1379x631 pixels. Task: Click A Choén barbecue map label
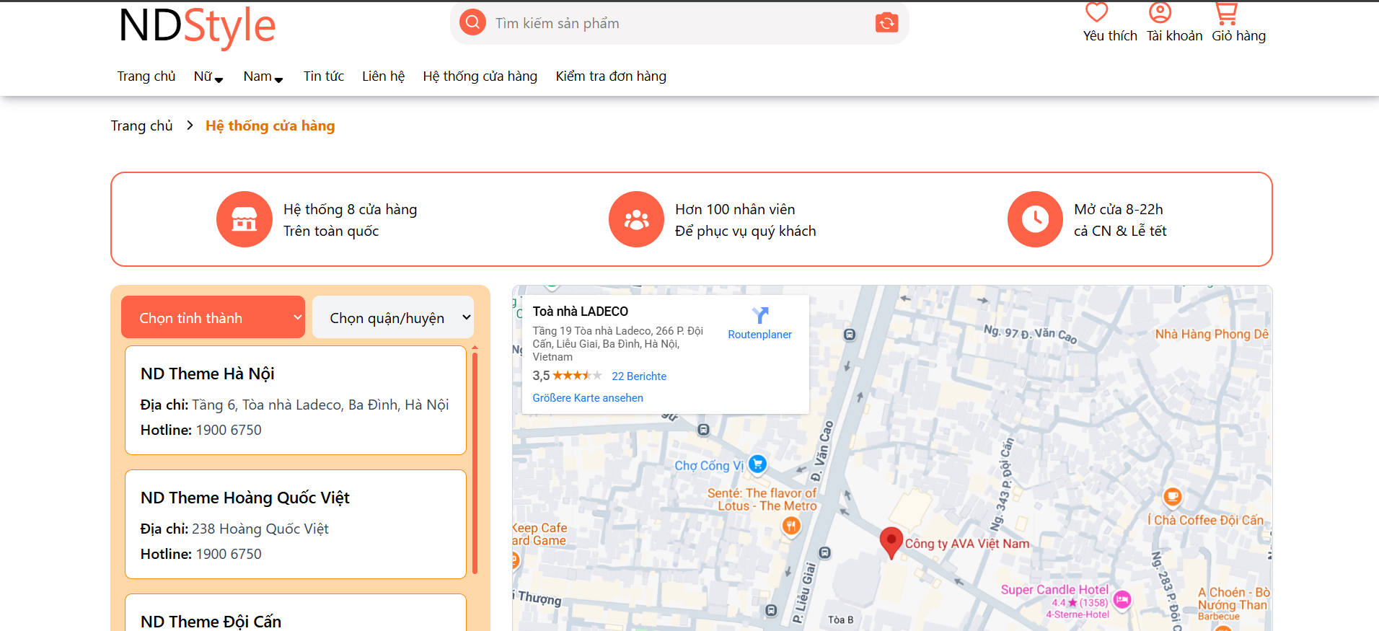1233,604
